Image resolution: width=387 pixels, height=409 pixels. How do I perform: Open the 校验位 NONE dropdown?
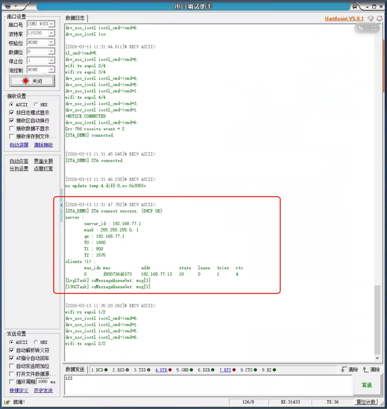click(x=52, y=42)
